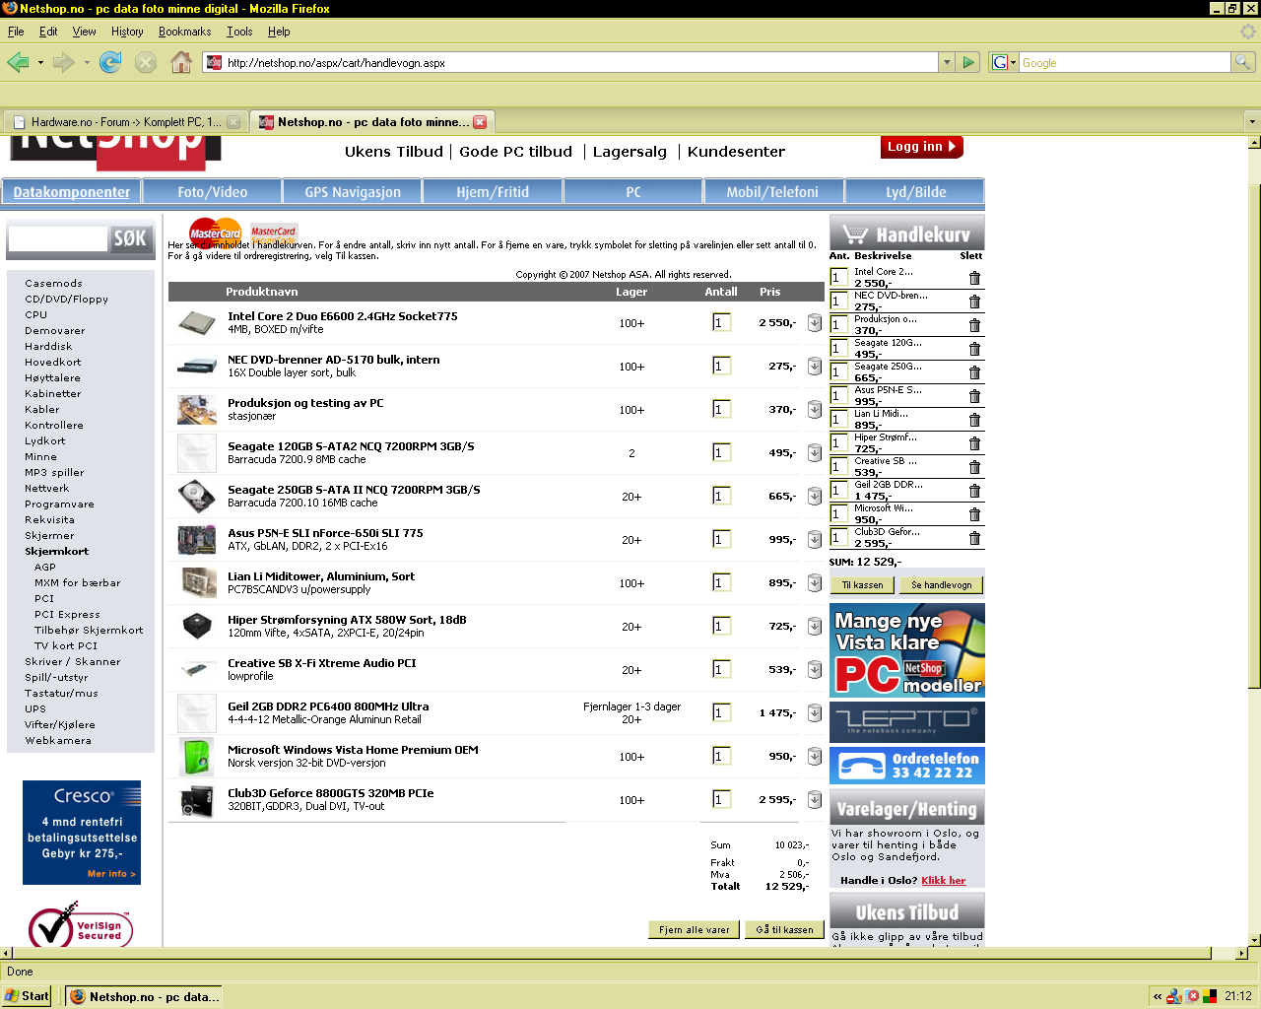Open the VeriSign Secured badge

(x=81, y=925)
